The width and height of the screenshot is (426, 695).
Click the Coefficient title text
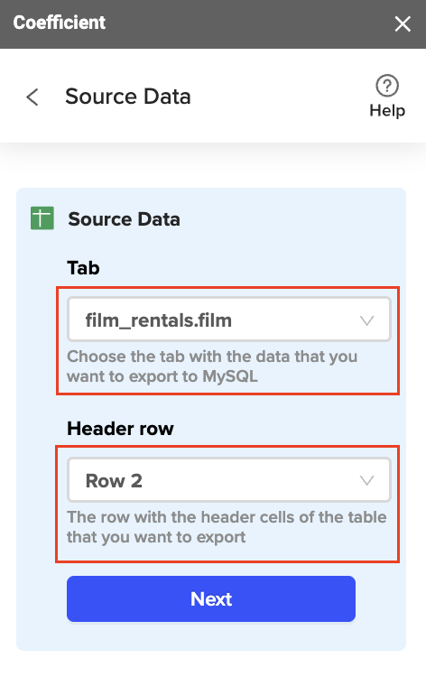click(x=60, y=23)
